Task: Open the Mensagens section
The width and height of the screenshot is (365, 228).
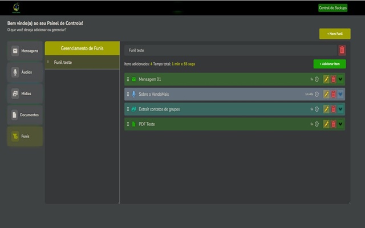Action: tap(25, 51)
